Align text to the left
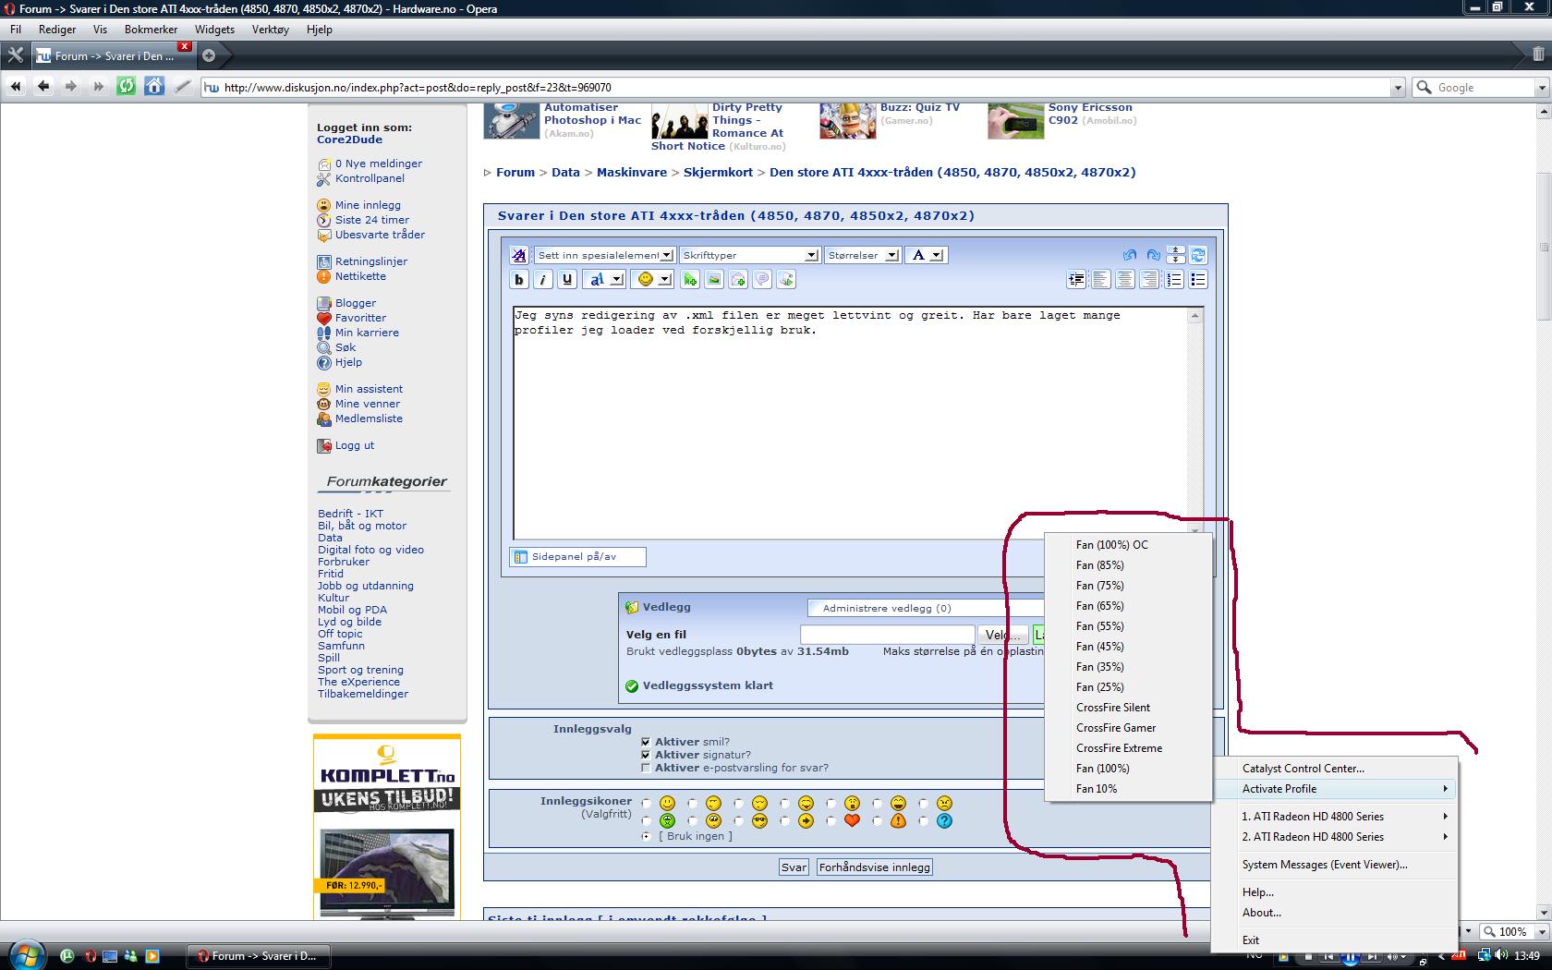 (1101, 280)
